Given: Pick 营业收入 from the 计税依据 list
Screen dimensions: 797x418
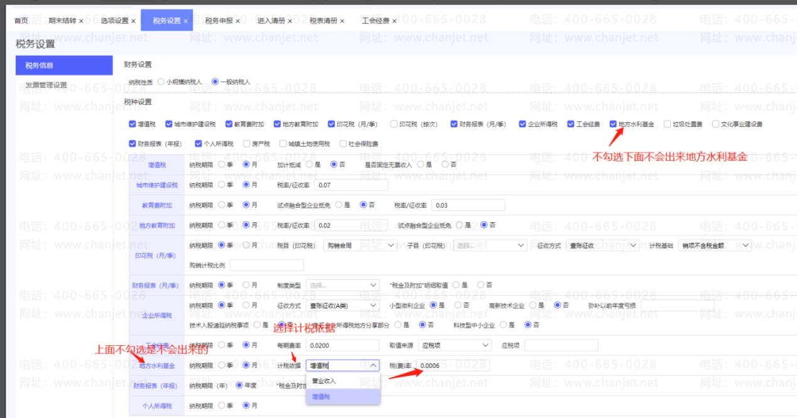Looking at the screenshot, I should click(343, 381).
